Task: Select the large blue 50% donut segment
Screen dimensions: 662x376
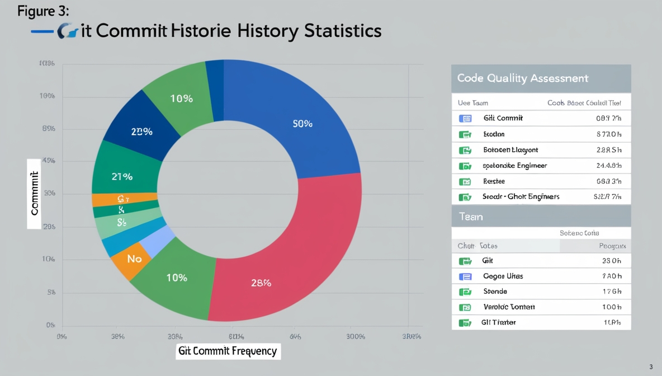Action: click(302, 123)
